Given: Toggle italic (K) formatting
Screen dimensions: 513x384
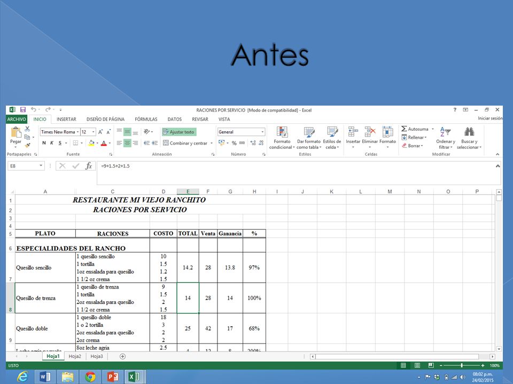Looking at the screenshot, I should tap(52, 143).
